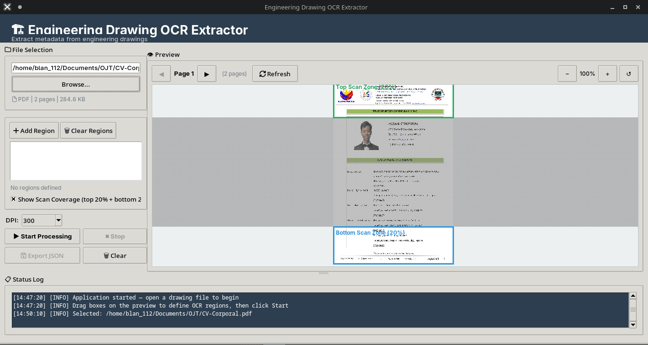Add a new OCR region
The width and height of the screenshot is (648, 345).
pyautogui.click(x=34, y=131)
